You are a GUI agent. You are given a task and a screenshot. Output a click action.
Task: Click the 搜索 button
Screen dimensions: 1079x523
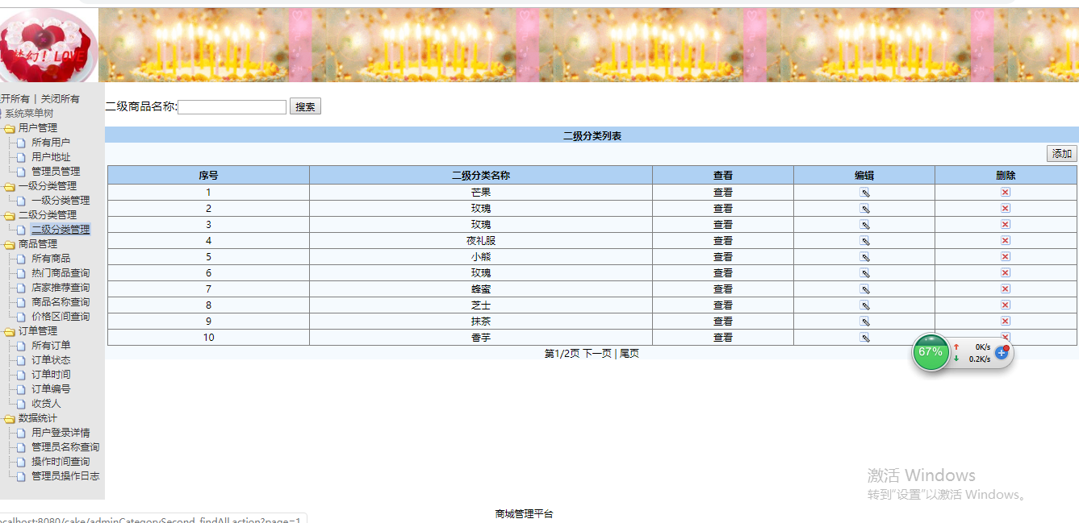pos(305,106)
